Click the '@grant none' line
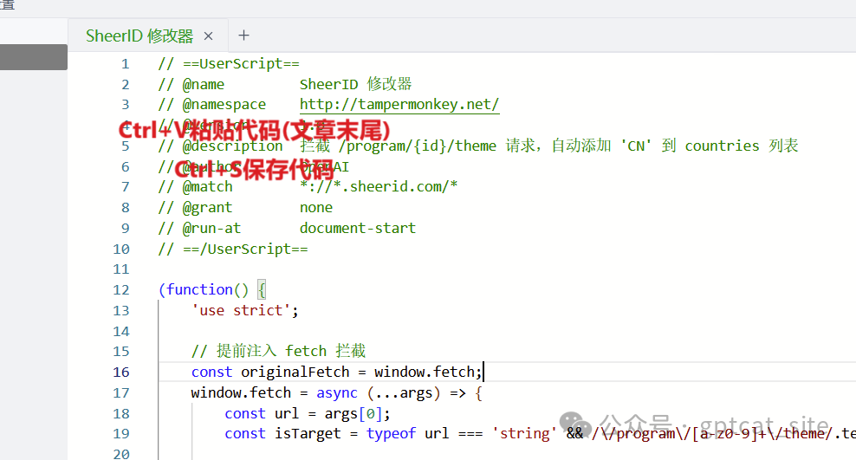Image resolution: width=856 pixels, height=460 pixels. (245, 207)
